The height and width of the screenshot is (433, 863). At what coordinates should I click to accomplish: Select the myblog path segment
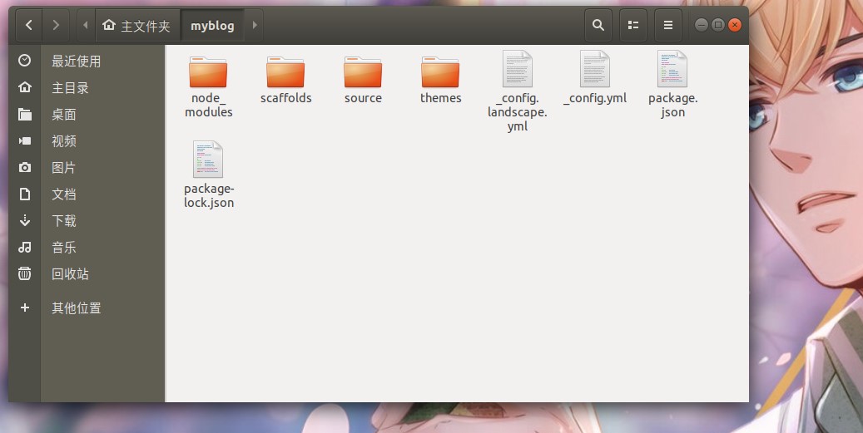coord(212,25)
